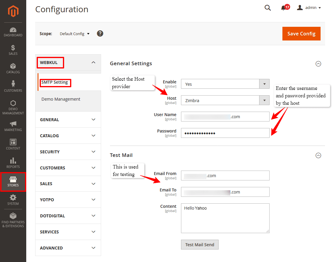Click the Magento logo icon
The width and height of the screenshot is (334, 262).
point(13,11)
